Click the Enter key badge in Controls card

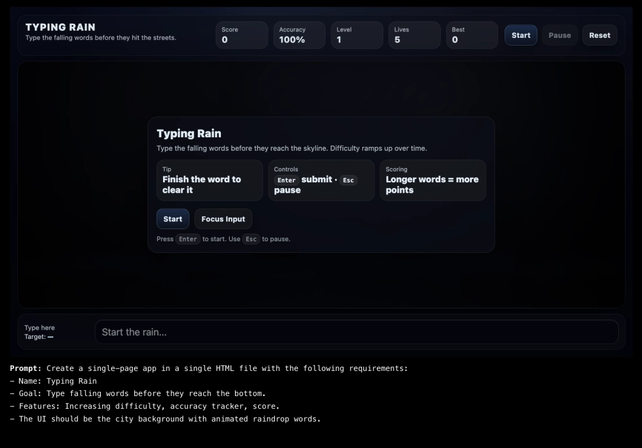click(286, 180)
